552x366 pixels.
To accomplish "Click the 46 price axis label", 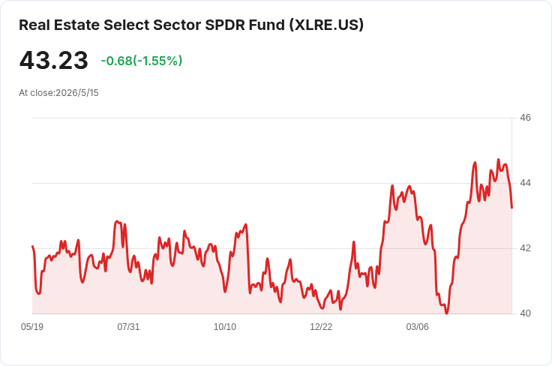I will click(x=525, y=118).
